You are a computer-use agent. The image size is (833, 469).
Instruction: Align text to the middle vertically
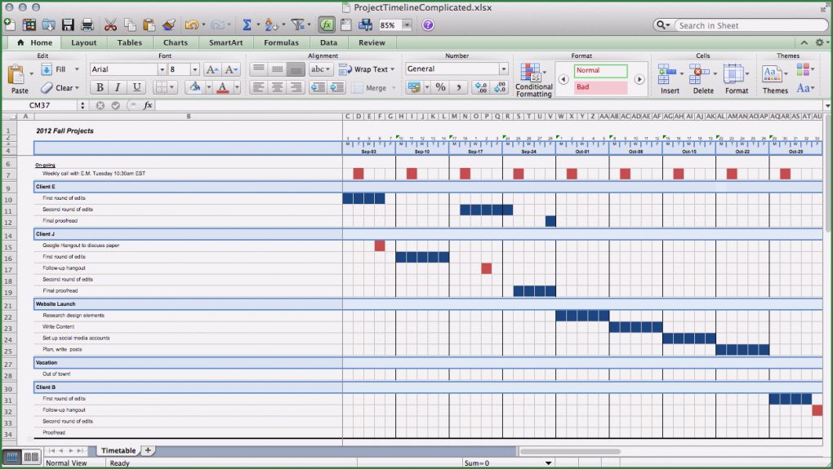pyautogui.click(x=278, y=69)
